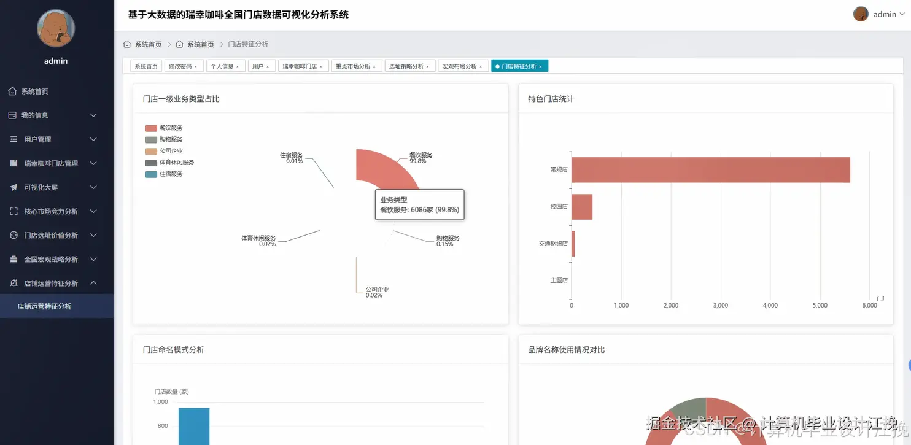Toggle the 餐饮服务 legend item

pos(164,128)
